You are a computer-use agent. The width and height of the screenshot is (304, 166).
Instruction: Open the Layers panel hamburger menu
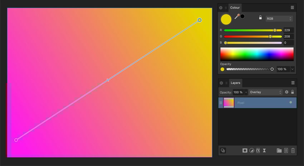293,83
